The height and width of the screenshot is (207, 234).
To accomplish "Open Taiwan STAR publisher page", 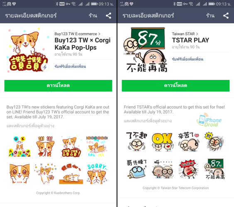I will 185,34.
